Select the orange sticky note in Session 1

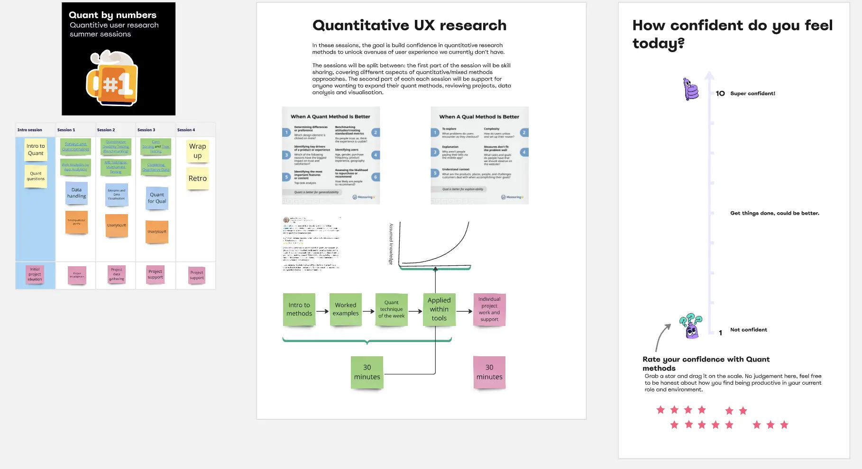pyautogui.click(x=76, y=222)
